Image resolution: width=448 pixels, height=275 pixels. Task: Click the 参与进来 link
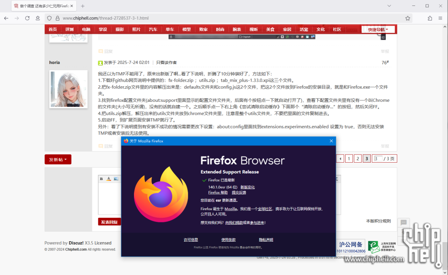(257, 223)
